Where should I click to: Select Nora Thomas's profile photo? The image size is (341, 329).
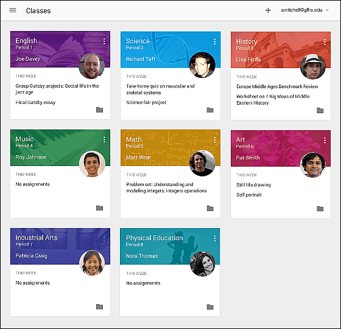point(202,264)
